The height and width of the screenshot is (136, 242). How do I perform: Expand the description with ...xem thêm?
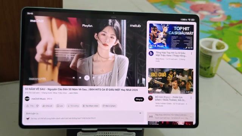(x=73, y=93)
